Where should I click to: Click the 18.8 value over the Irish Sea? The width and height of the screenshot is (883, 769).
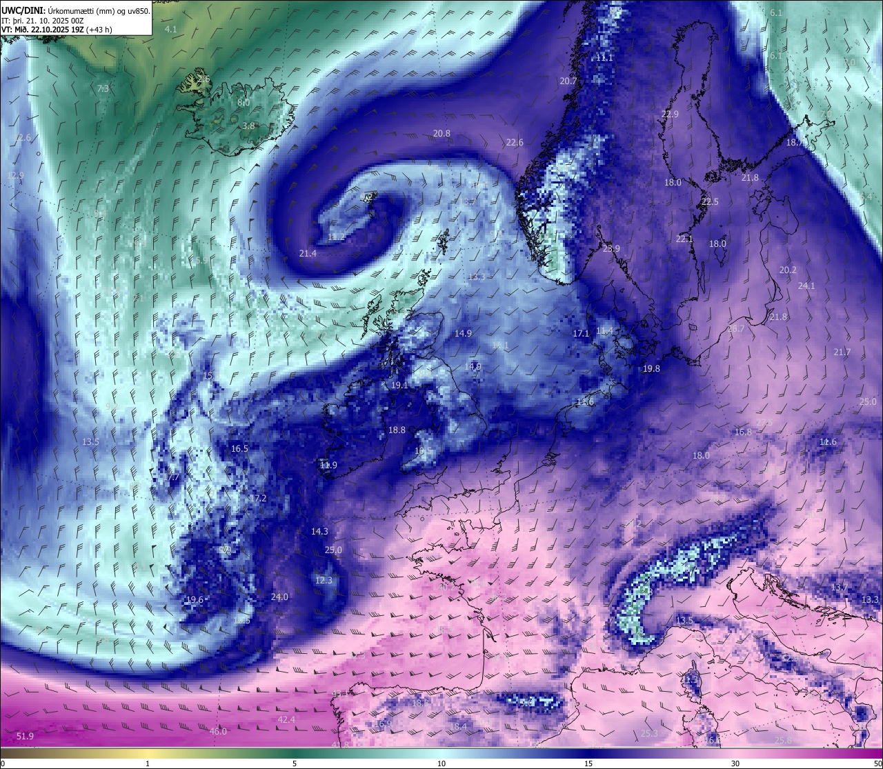tap(397, 430)
